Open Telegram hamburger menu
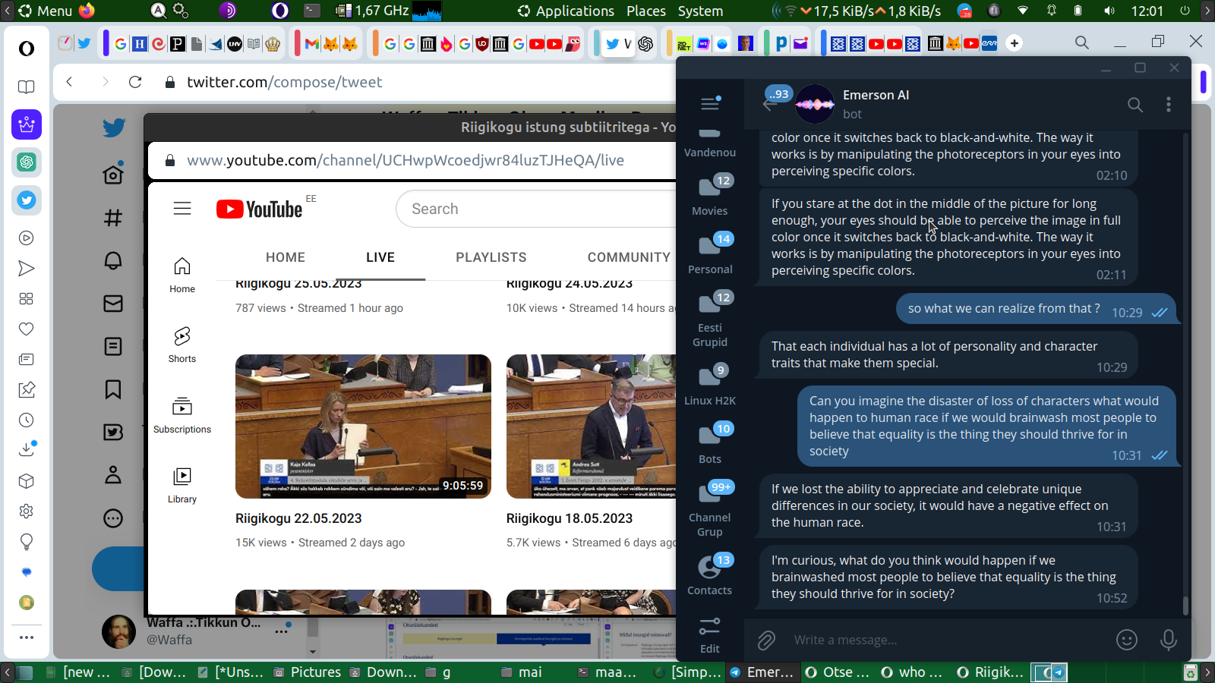This screenshot has width=1215, height=683. pyautogui.click(x=710, y=104)
